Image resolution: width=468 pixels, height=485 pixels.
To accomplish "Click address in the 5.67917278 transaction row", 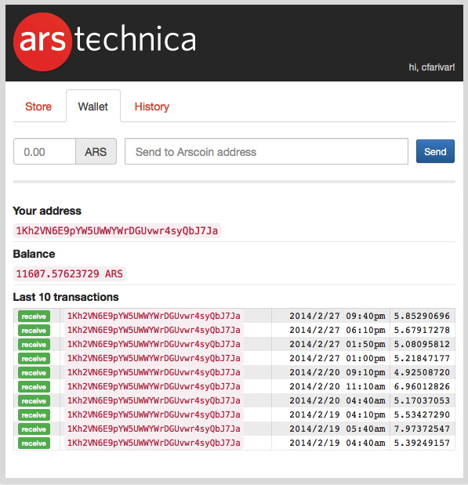I will point(154,330).
